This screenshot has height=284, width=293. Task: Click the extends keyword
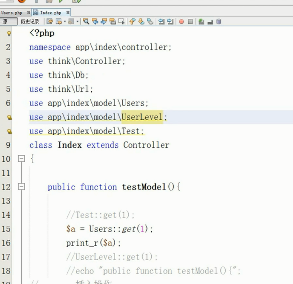103,145
